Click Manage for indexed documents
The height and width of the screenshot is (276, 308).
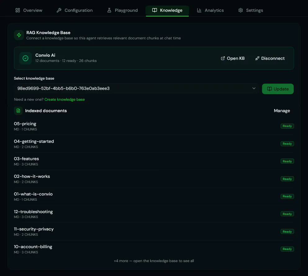point(282,111)
